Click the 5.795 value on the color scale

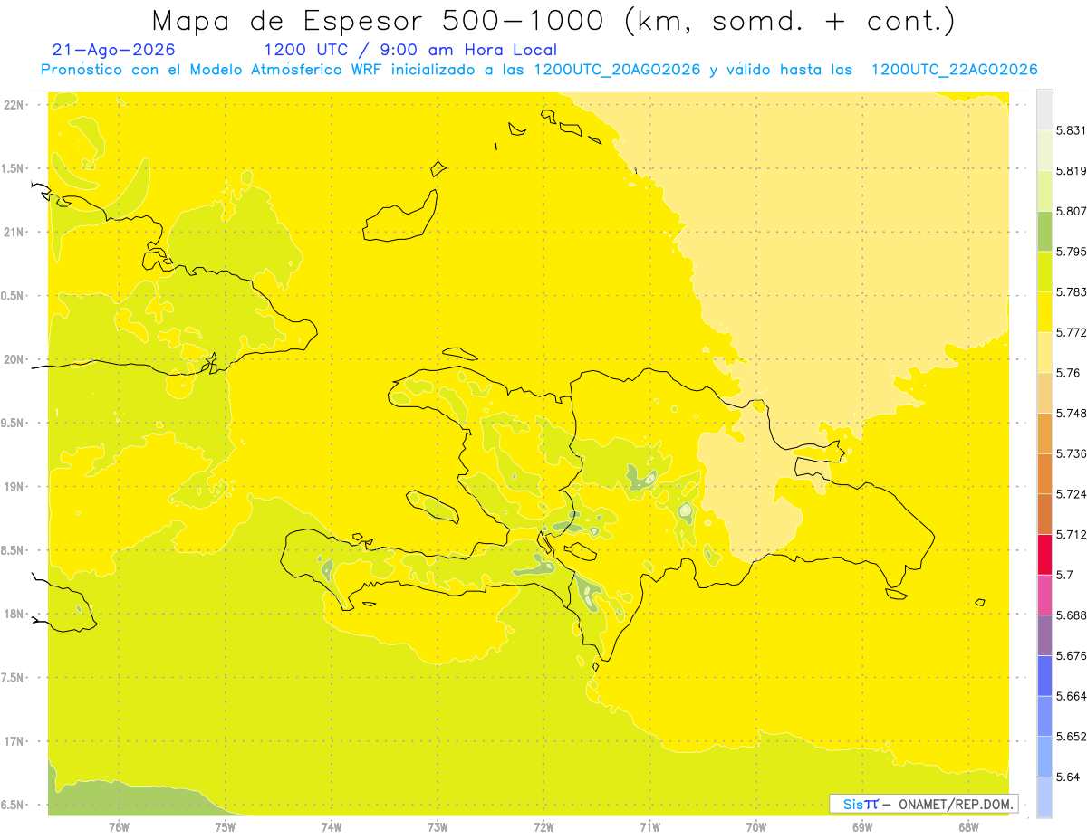pyautogui.click(x=1071, y=252)
